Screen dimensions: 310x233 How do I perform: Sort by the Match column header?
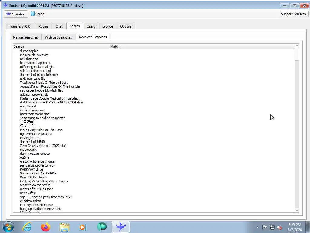click(202, 46)
